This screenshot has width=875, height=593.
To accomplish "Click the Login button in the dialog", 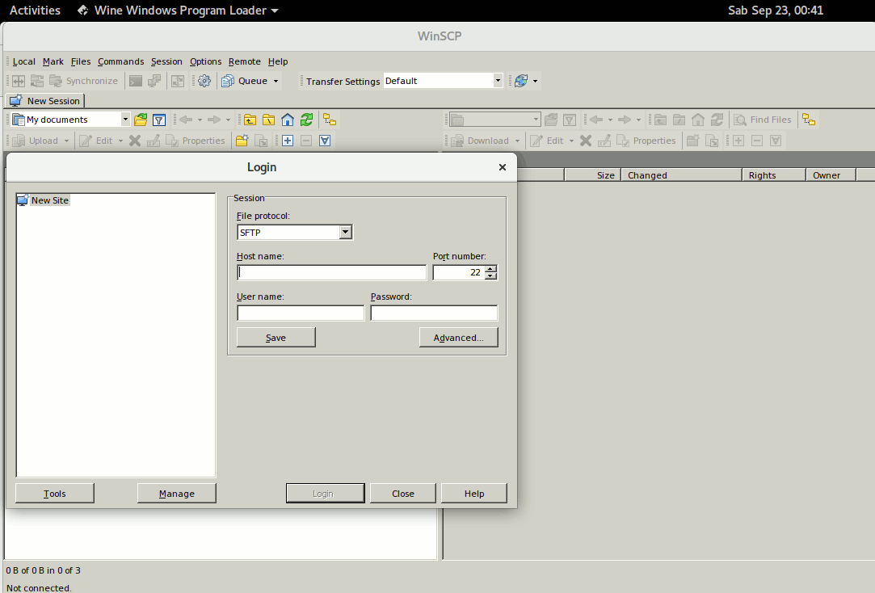I will click(325, 493).
